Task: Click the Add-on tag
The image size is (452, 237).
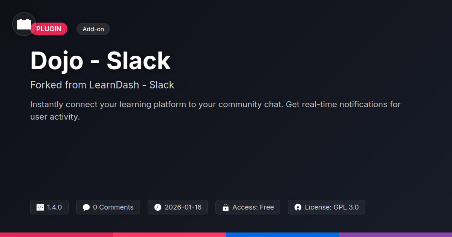Action: 93,29
